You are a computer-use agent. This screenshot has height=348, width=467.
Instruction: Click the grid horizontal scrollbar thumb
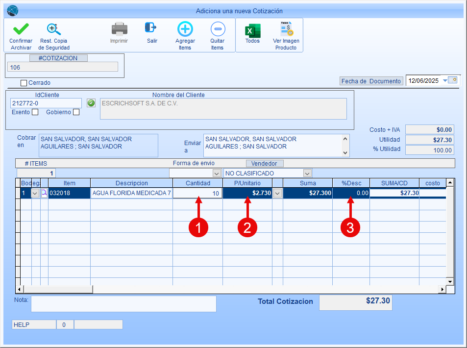click(x=58, y=289)
